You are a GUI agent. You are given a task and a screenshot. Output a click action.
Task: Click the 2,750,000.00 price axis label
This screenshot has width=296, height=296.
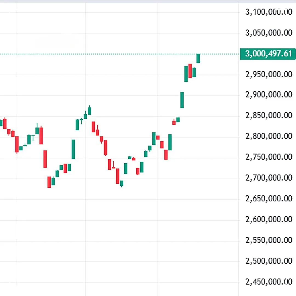tap(269, 157)
